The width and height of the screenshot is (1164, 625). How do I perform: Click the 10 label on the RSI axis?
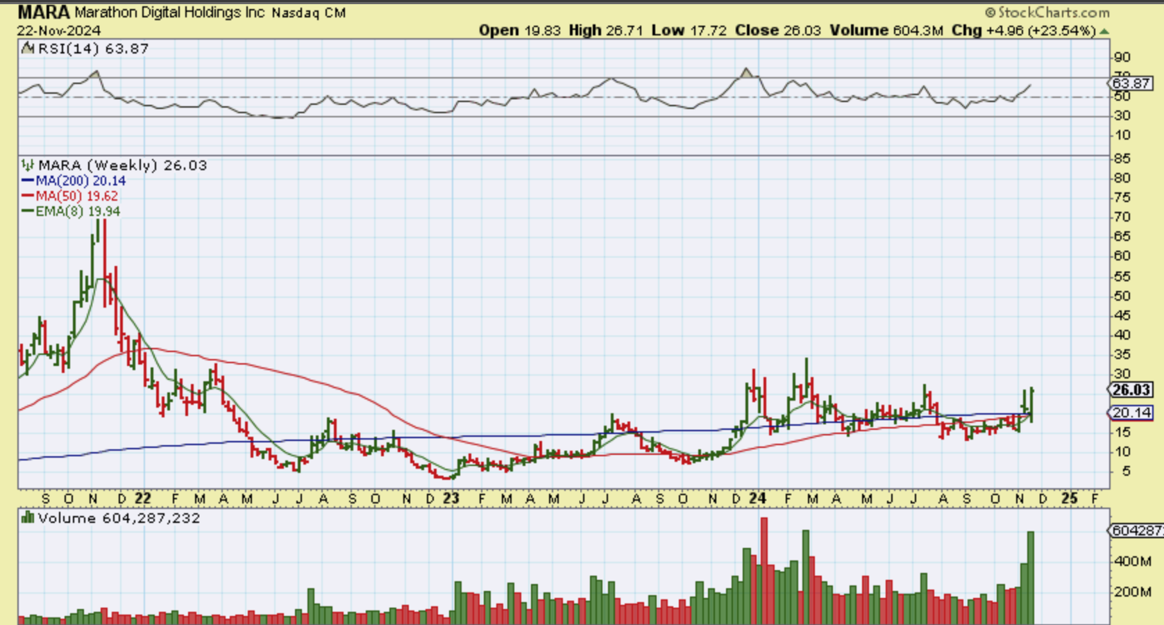click(1122, 135)
